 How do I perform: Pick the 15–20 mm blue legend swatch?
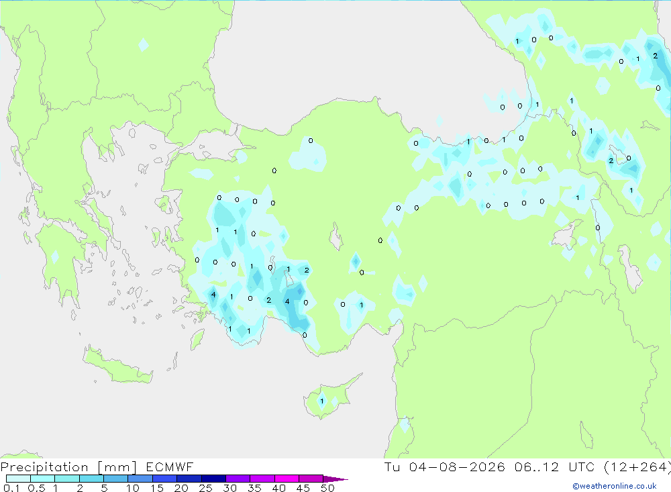click(164, 479)
